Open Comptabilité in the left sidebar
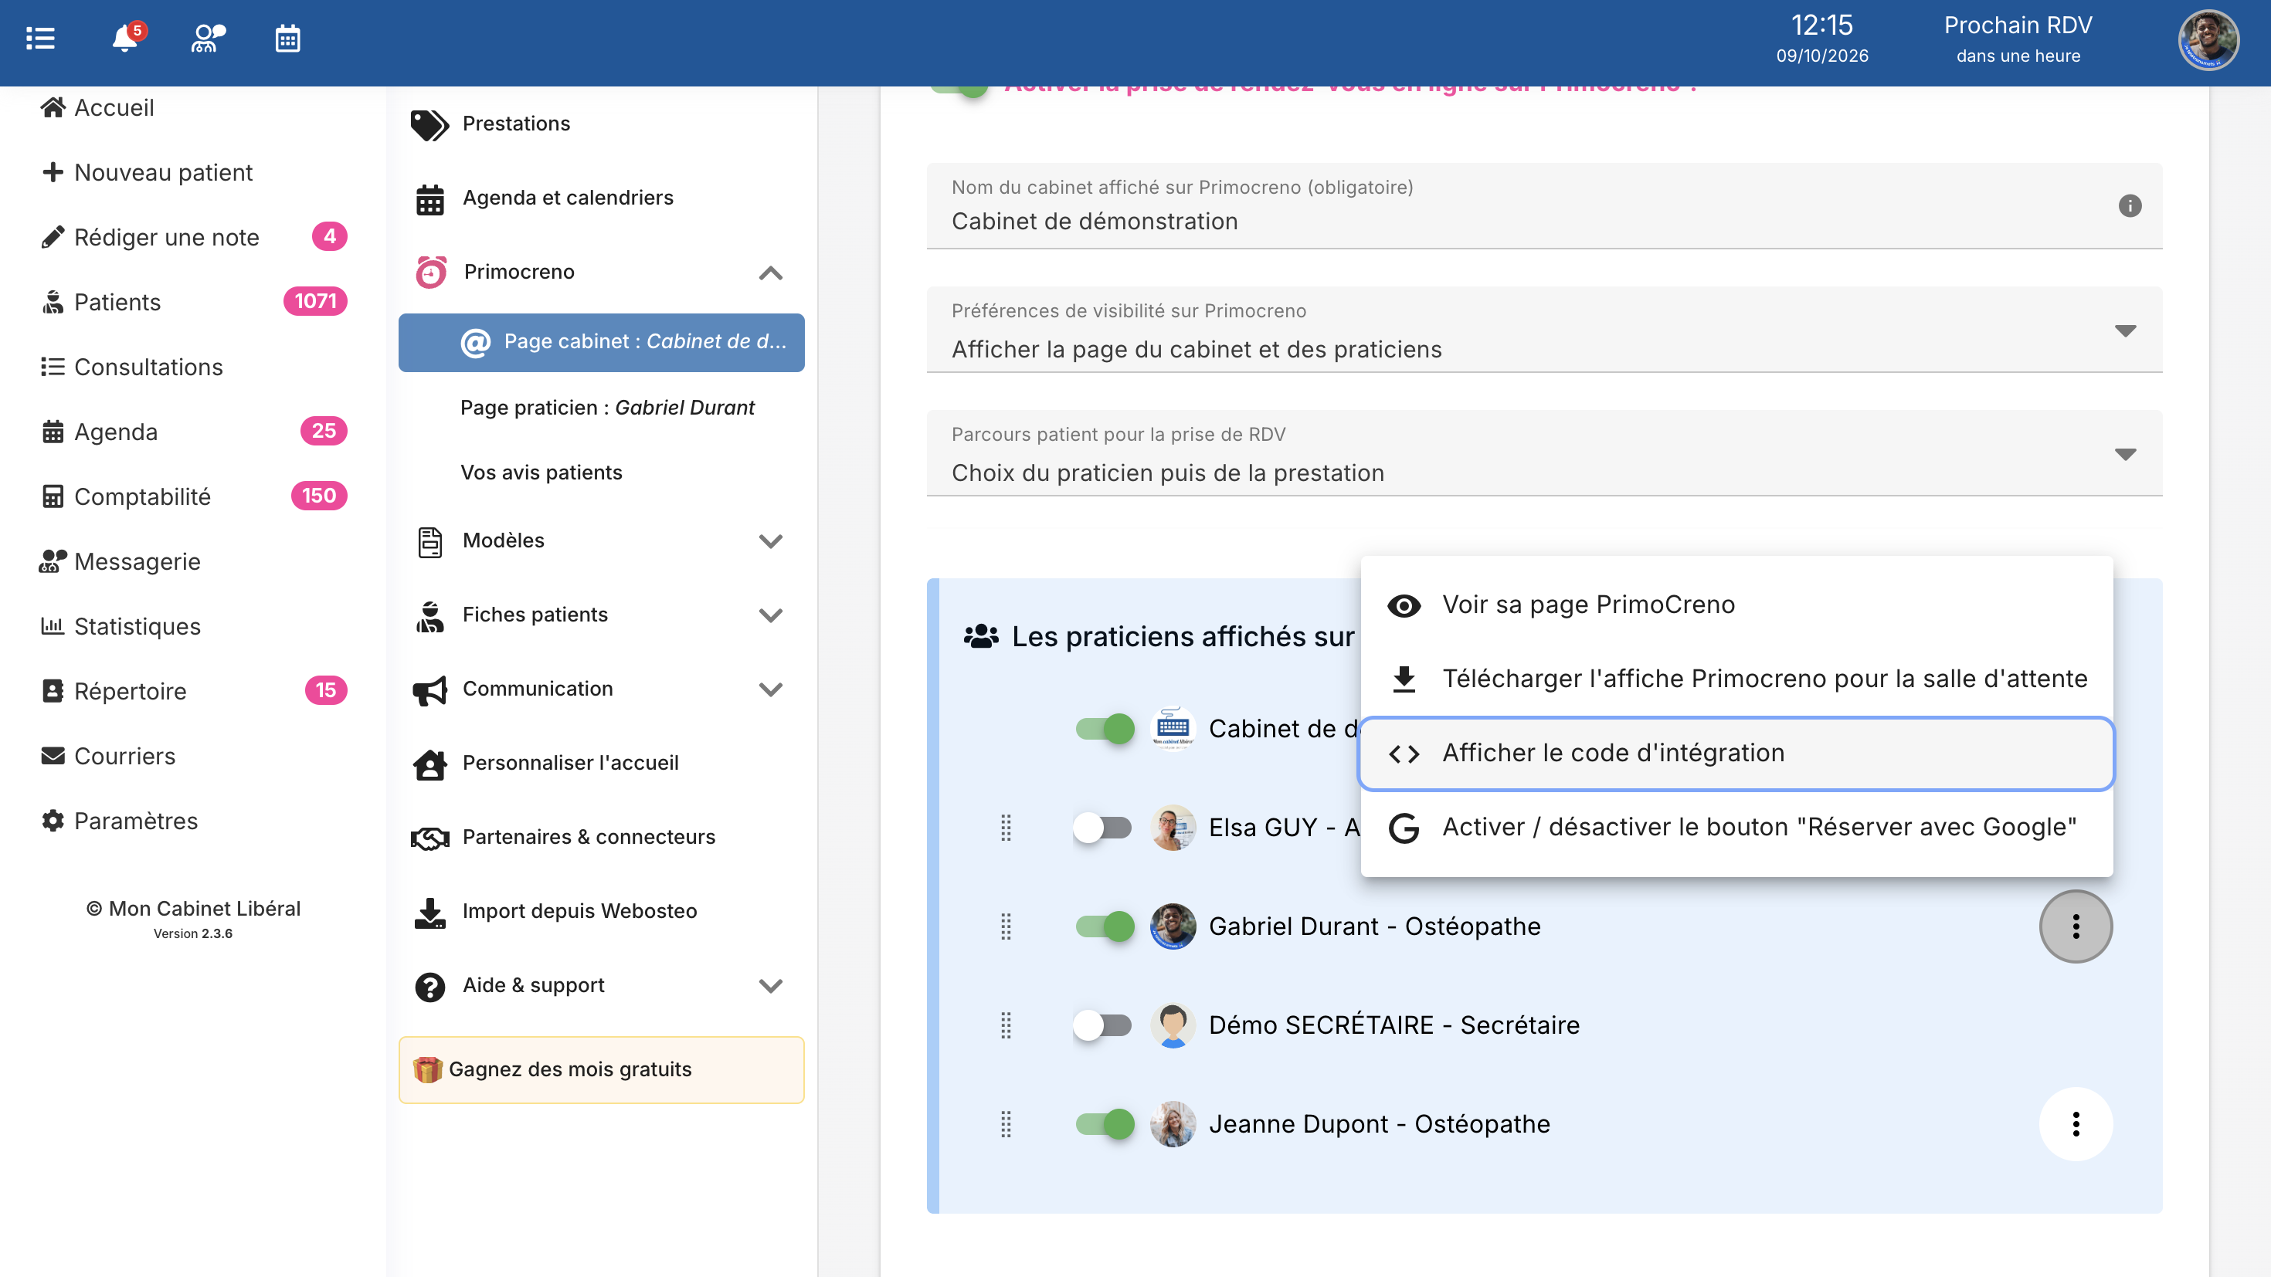This screenshot has width=2271, height=1277. point(193,497)
